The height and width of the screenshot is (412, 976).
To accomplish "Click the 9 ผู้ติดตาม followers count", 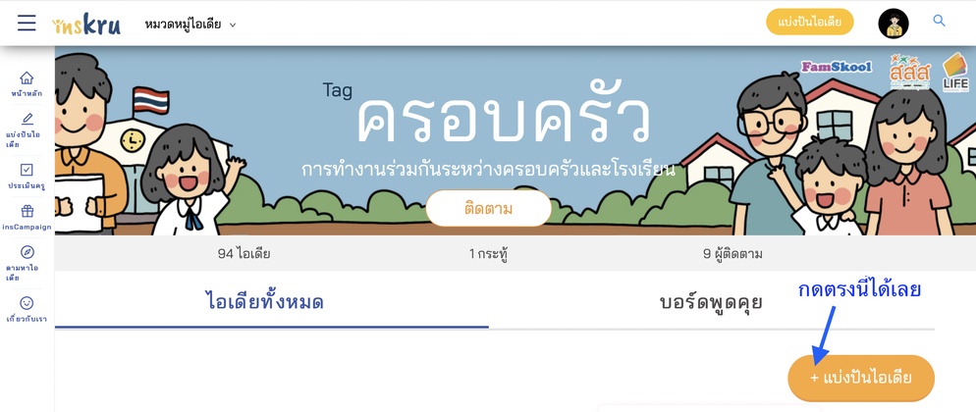I will tap(732, 254).
